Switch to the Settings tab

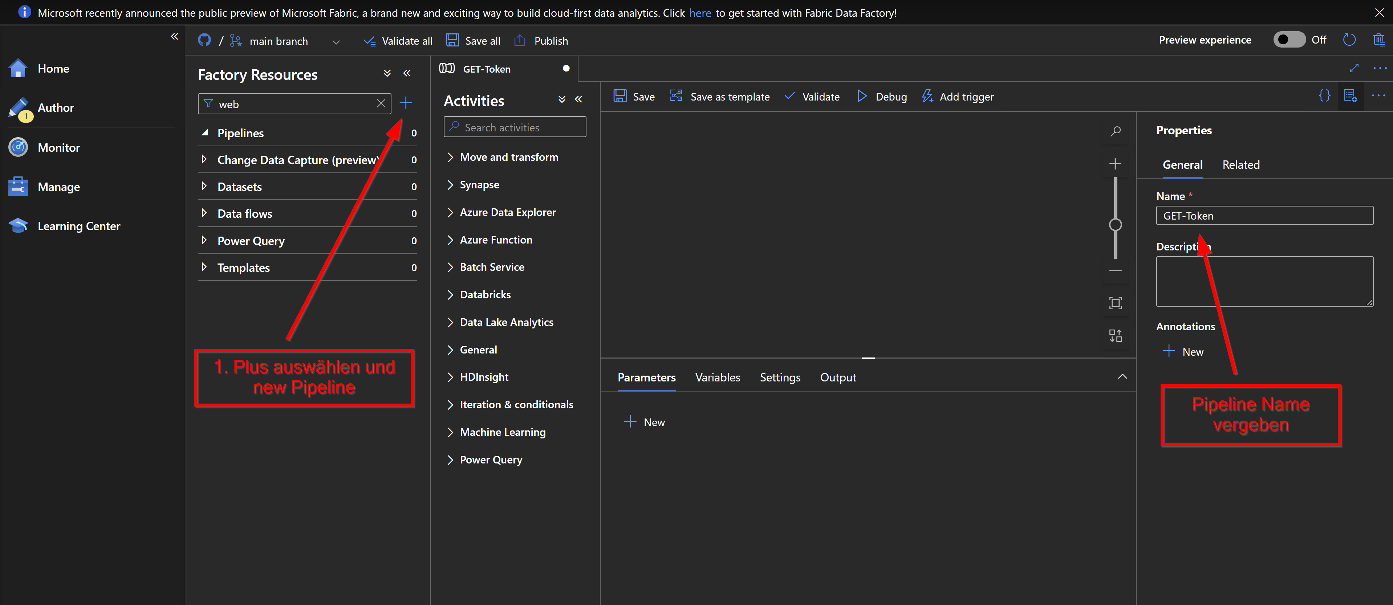780,377
